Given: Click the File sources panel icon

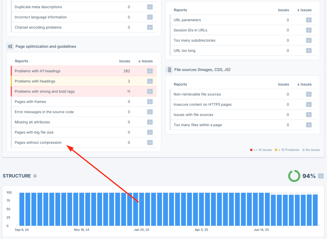Looking at the screenshot, I should pos(169,69).
